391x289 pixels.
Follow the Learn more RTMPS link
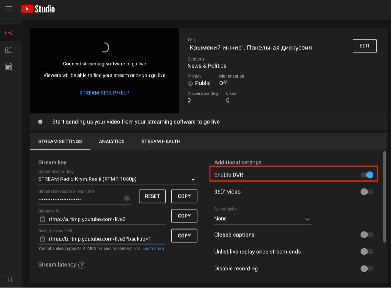tap(153, 249)
